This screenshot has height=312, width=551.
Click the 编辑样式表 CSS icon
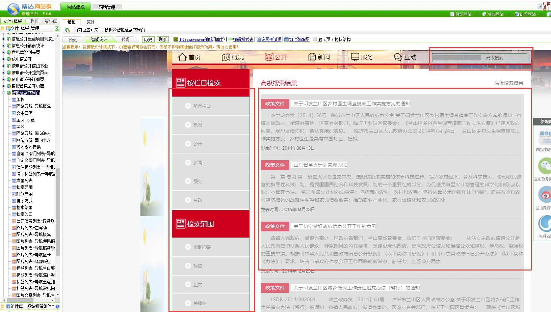(230, 39)
